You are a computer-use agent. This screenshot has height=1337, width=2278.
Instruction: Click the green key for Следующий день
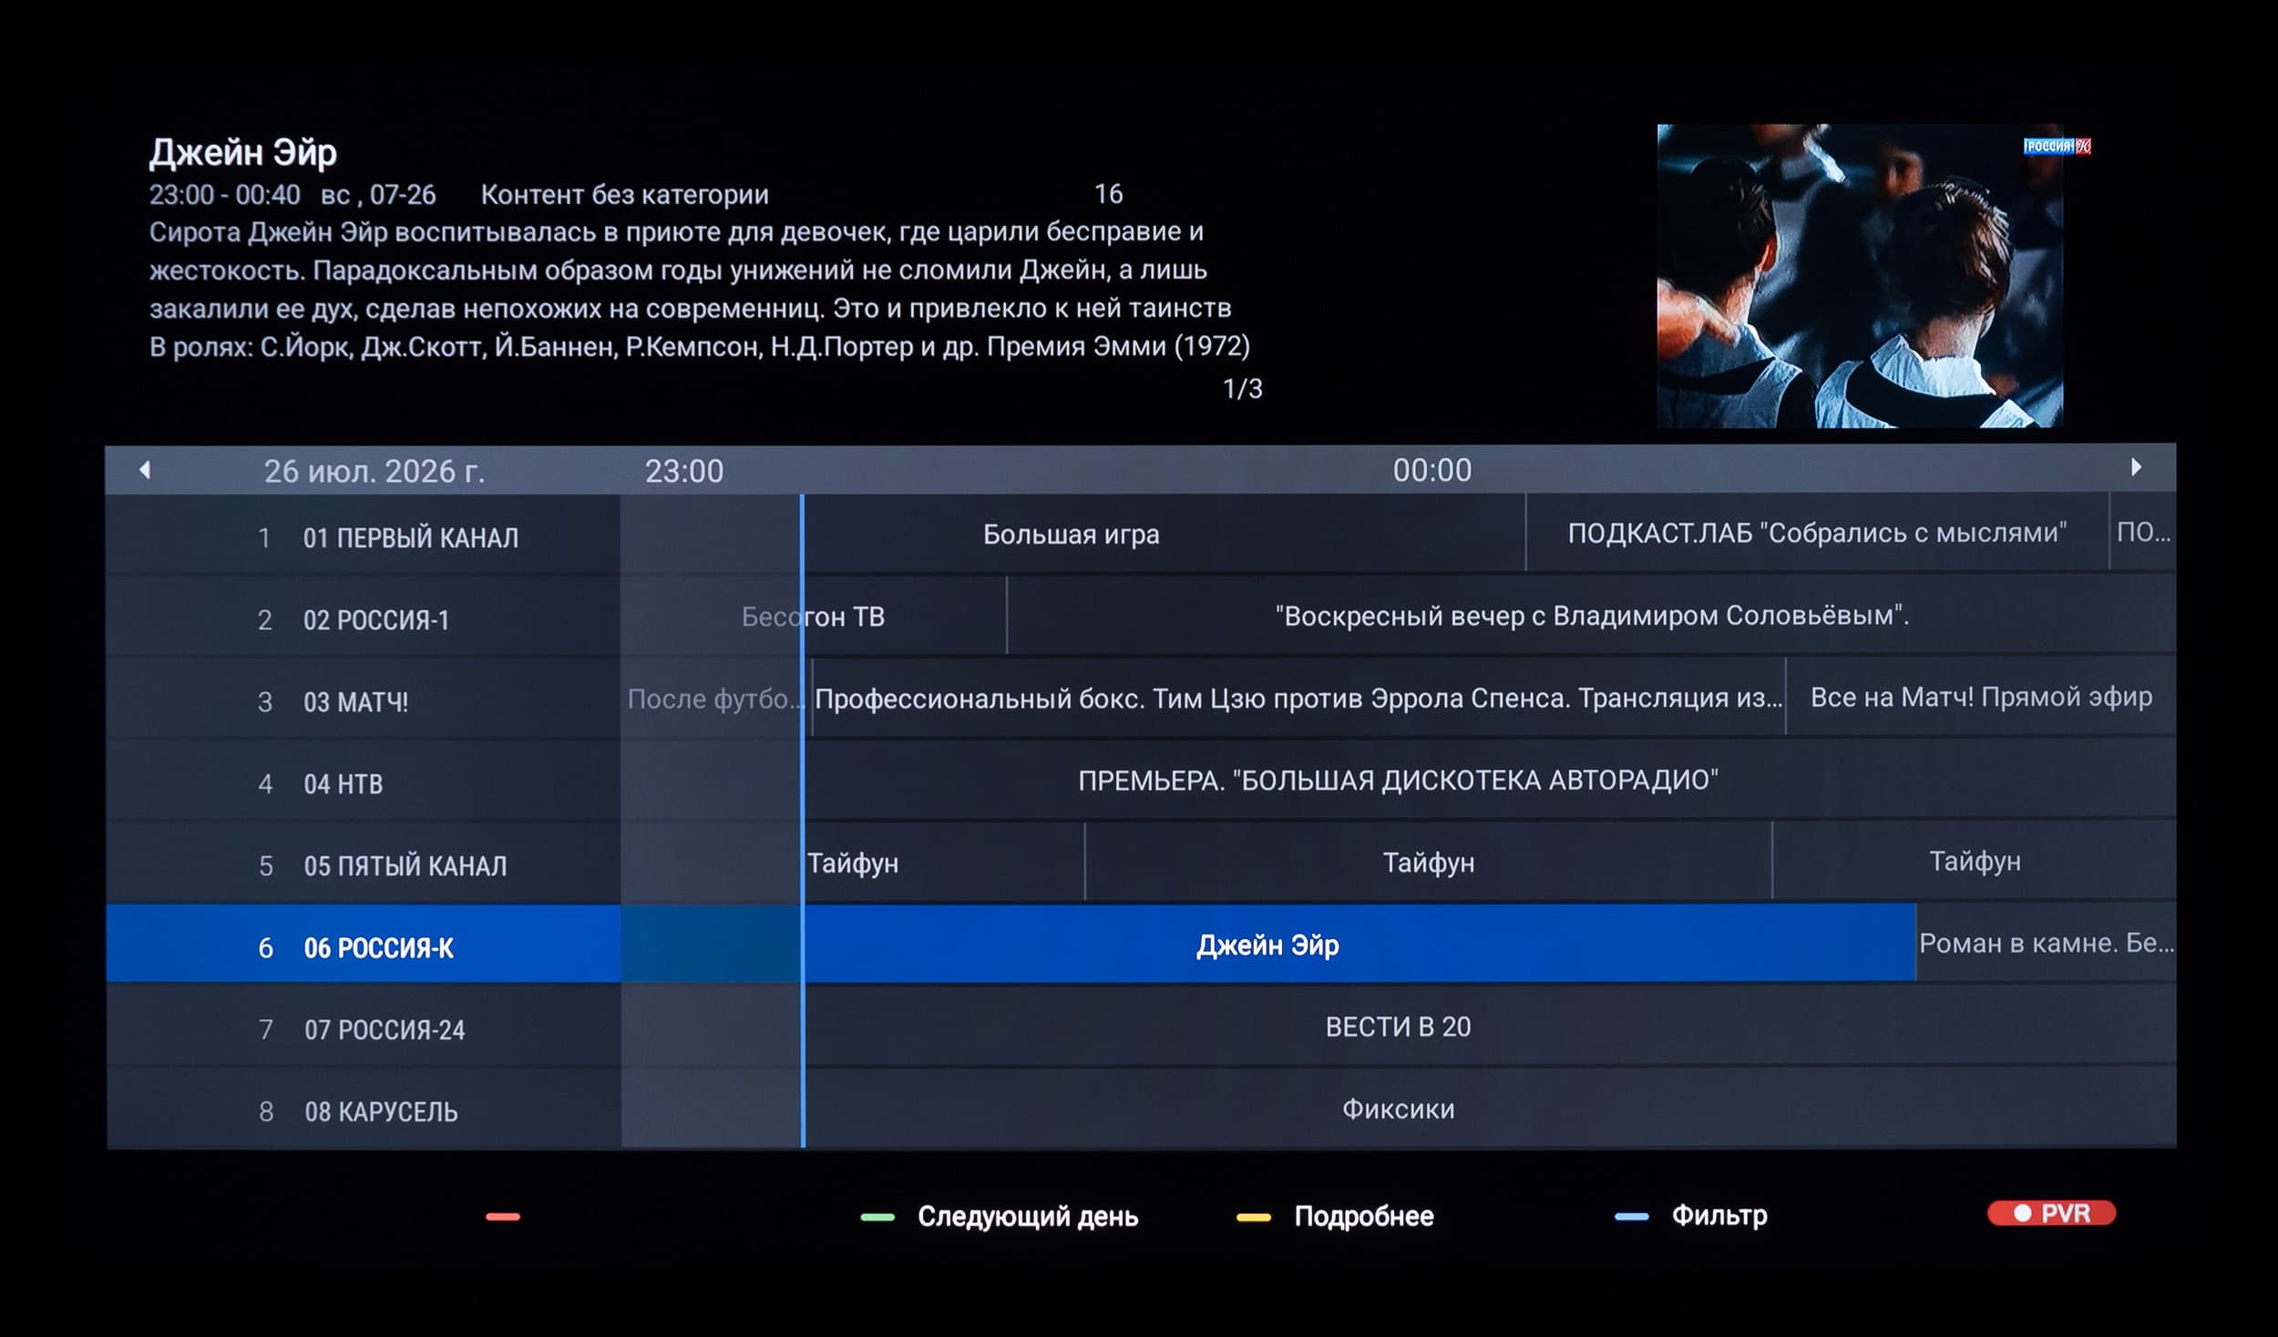tap(877, 1217)
